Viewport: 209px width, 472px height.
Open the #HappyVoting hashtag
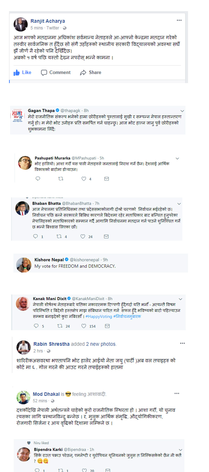pyautogui.click(x=99, y=316)
